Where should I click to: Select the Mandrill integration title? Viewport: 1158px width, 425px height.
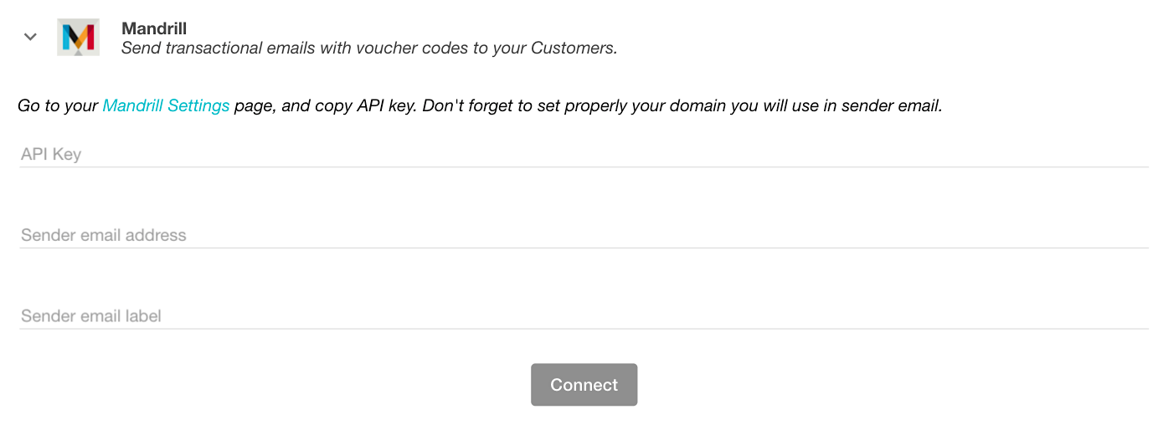point(154,29)
